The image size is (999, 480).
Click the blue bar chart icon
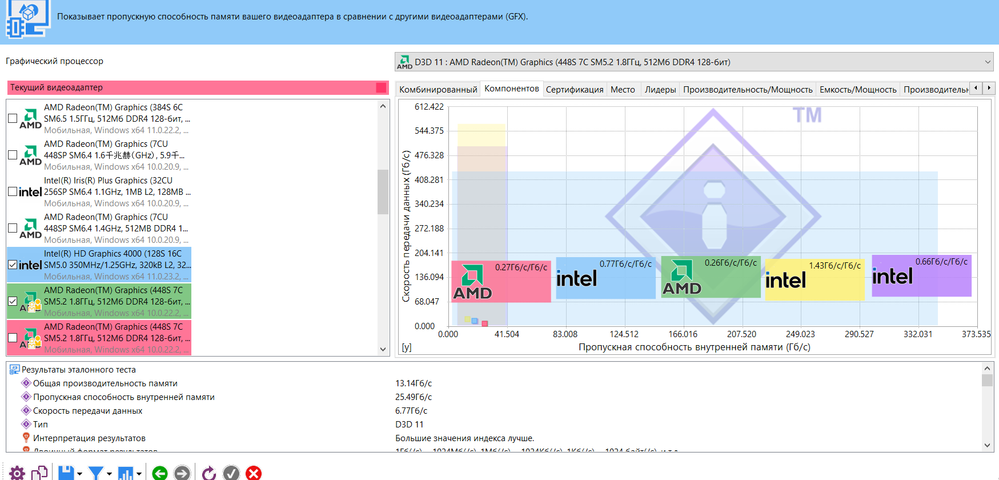click(126, 473)
